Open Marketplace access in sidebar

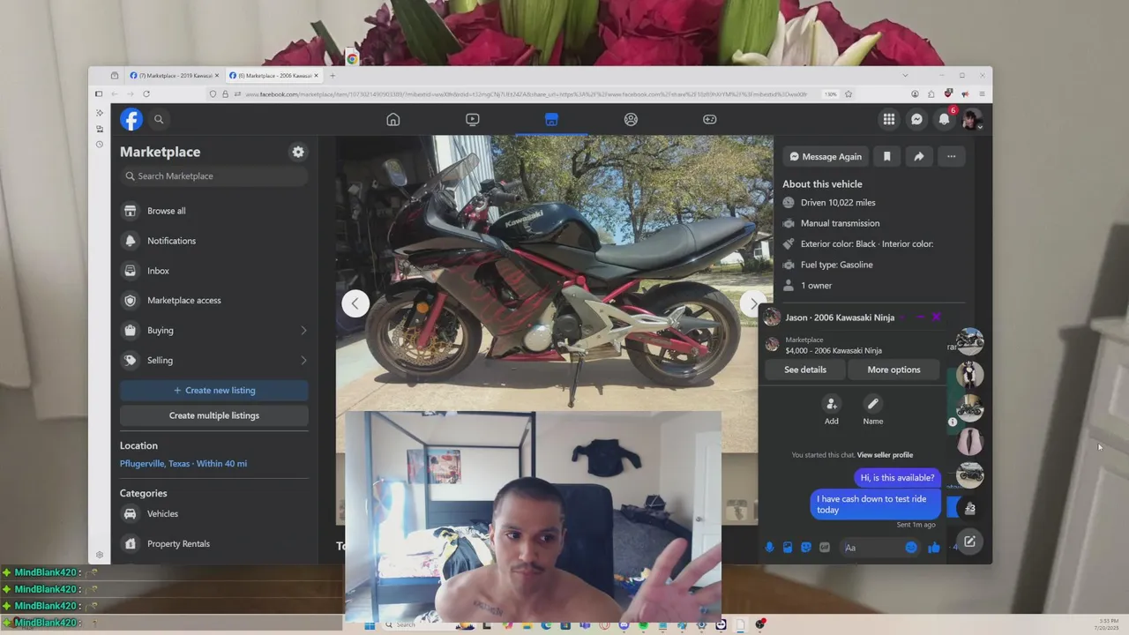point(214,300)
